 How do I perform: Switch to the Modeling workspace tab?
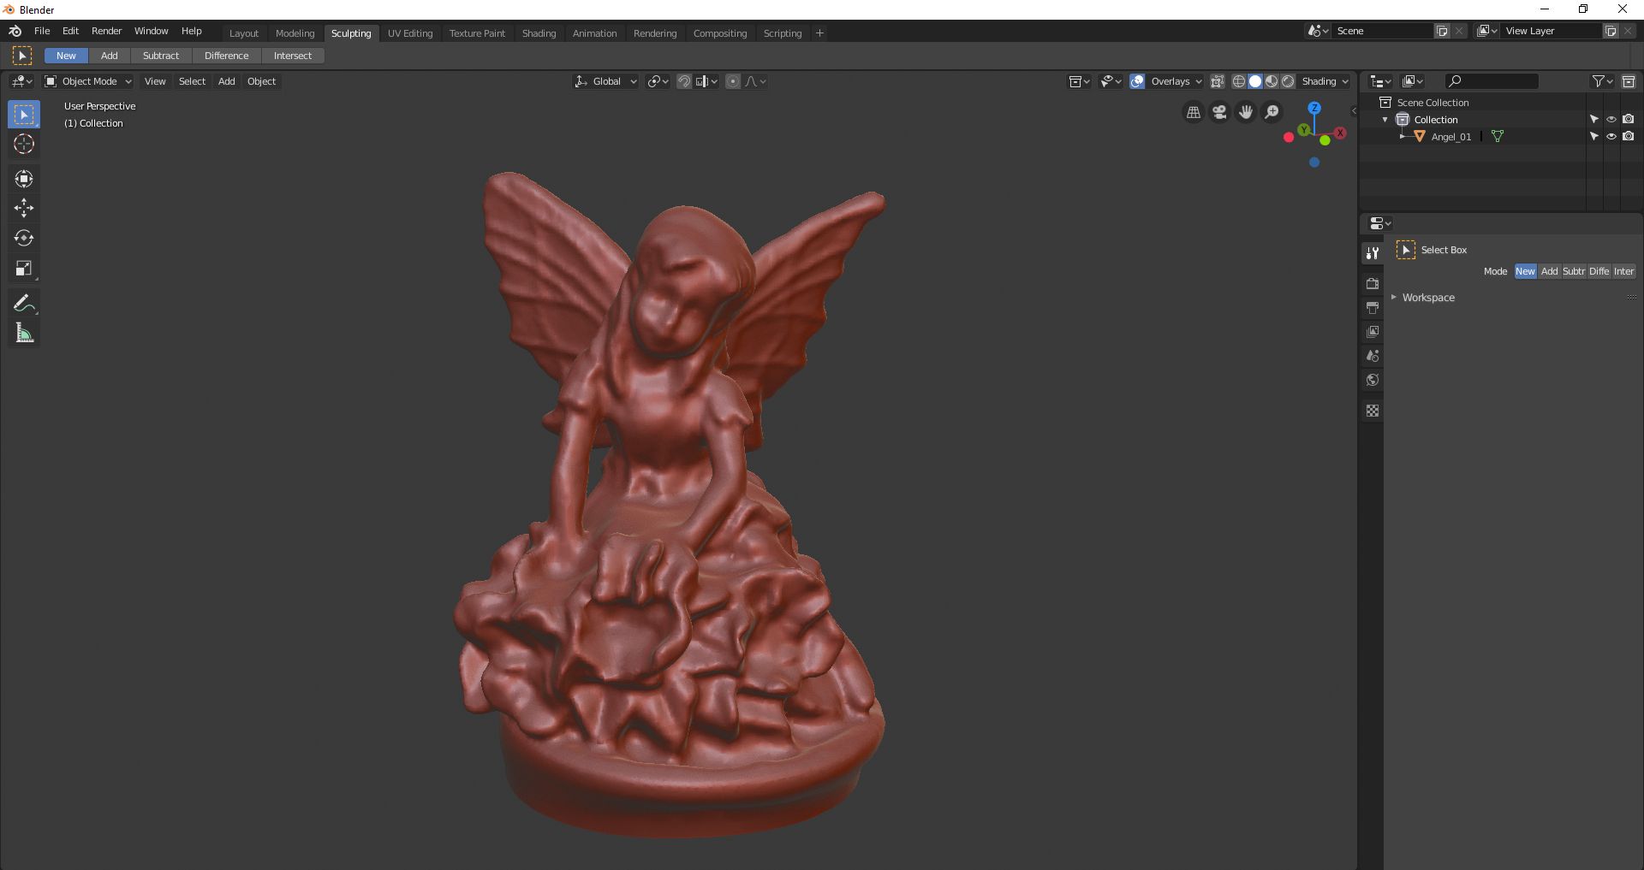[295, 33]
